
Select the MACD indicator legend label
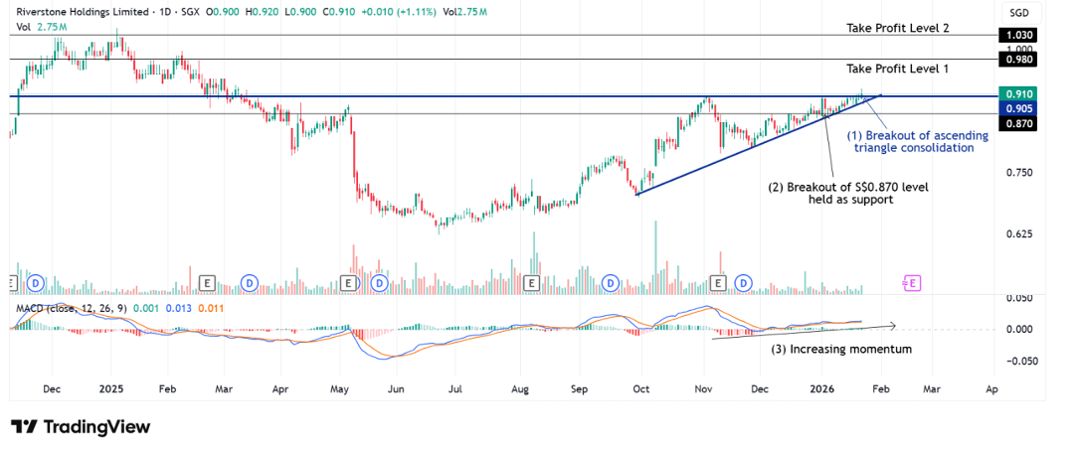tap(68, 308)
